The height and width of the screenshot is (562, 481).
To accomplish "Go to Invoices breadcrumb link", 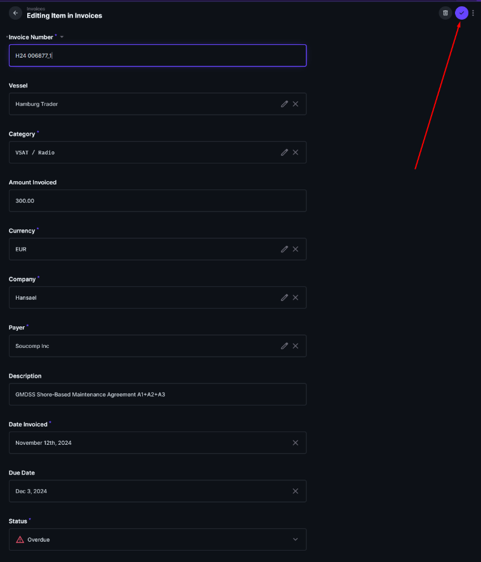I will (36, 9).
